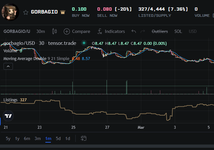The height and width of the screenshot is (150, 214).
Task: Favorite Gorbagio with the star icon
Action: point(26,12)
